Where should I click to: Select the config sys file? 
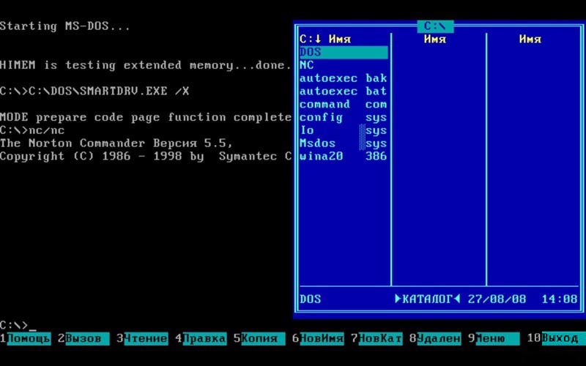[344, 117]
